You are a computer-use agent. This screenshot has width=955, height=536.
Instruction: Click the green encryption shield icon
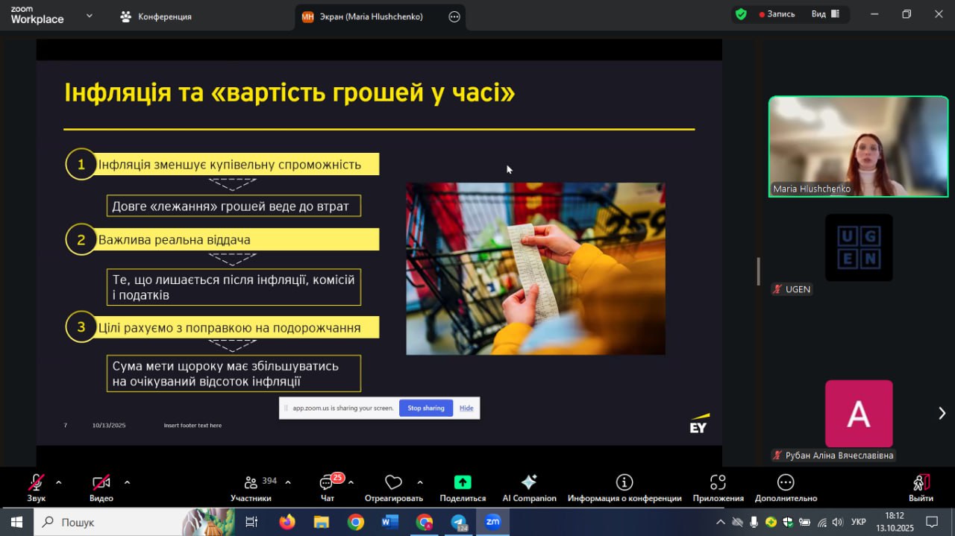(741, 14)
